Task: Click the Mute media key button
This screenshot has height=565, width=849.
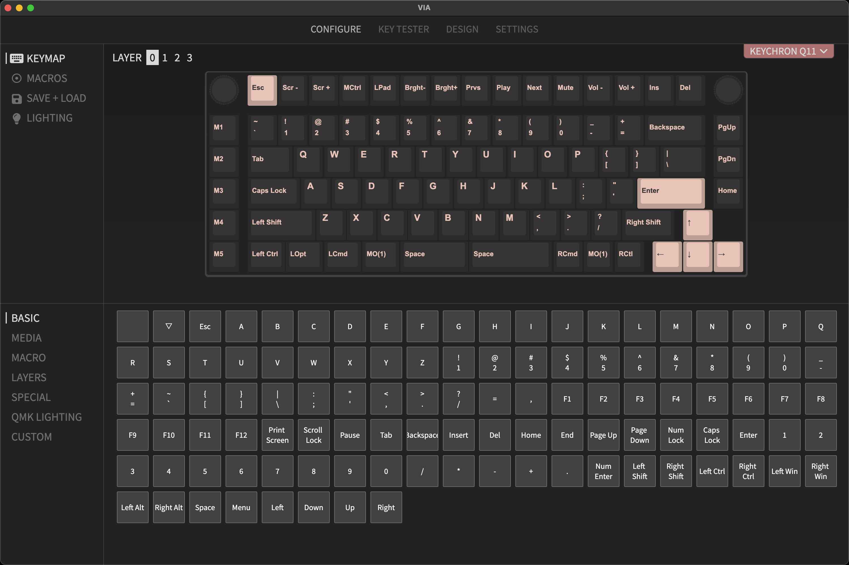Action: point(565,88)
